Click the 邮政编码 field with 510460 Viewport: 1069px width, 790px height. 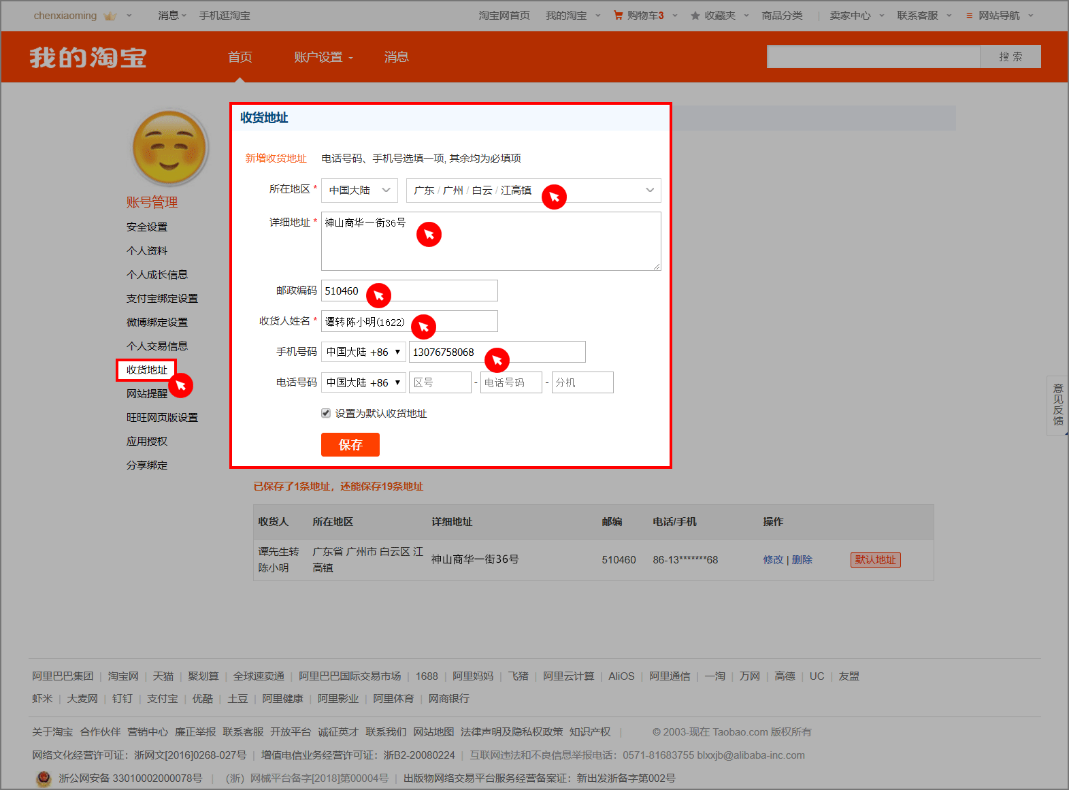pyautogui.click(x=409, y=291)
